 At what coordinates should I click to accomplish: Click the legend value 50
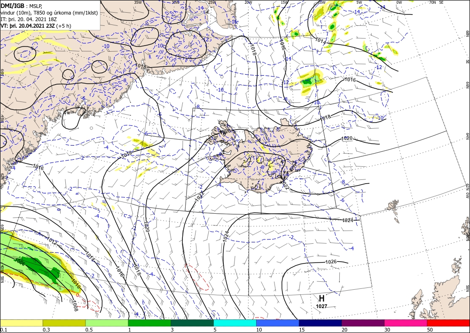(430, 330)
